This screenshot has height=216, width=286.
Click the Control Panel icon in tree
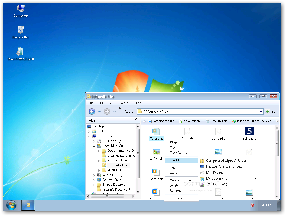[x=99, y=180]
